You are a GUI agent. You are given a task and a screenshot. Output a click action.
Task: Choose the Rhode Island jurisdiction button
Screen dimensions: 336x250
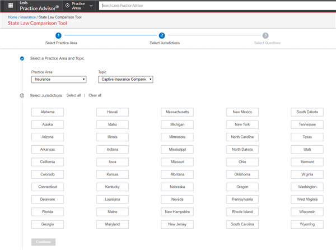tap(242, 212)
